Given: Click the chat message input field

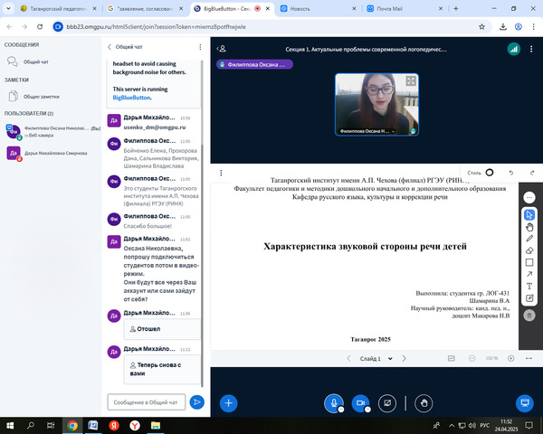Looking at the screenshot, I should 147,401.
